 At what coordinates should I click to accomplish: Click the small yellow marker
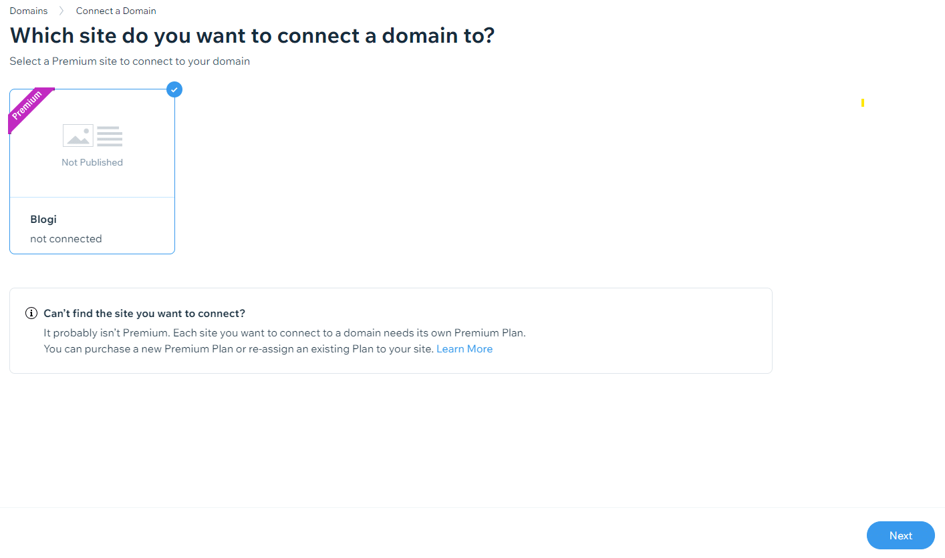863,103
